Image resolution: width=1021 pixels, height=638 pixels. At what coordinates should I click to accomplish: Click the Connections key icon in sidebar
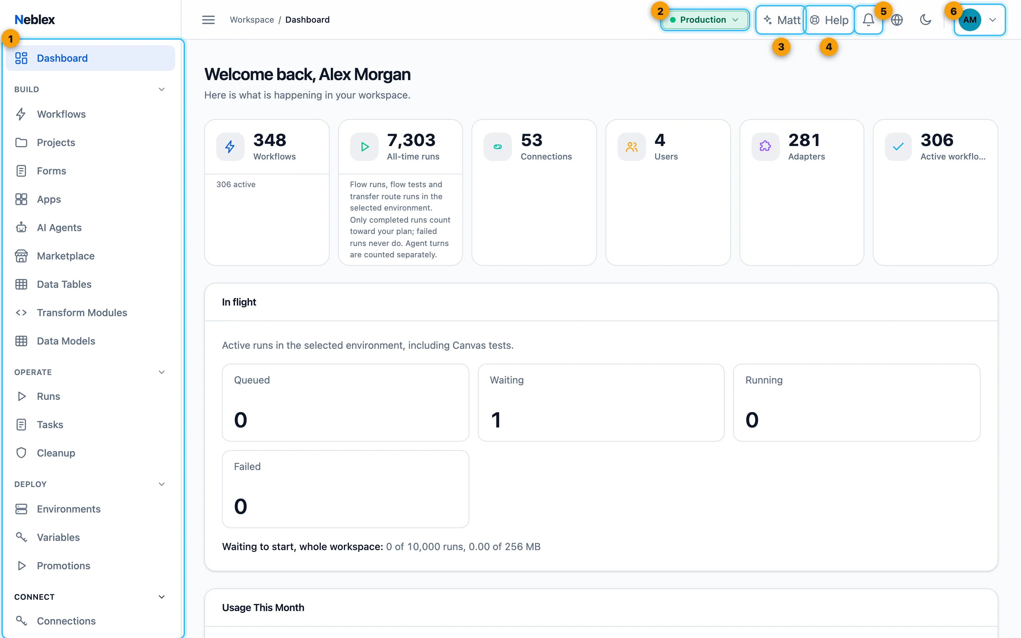coord(21,621)
